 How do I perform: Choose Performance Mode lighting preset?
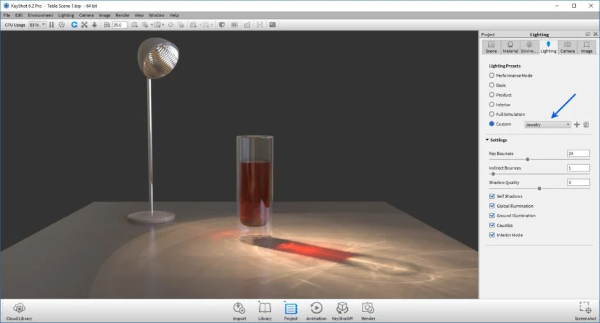click(x=491, y=76)
